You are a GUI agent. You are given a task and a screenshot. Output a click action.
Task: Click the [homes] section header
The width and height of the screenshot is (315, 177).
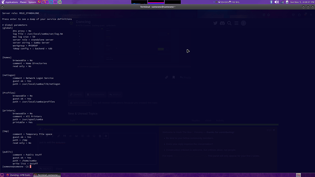(x=7, y=57)
